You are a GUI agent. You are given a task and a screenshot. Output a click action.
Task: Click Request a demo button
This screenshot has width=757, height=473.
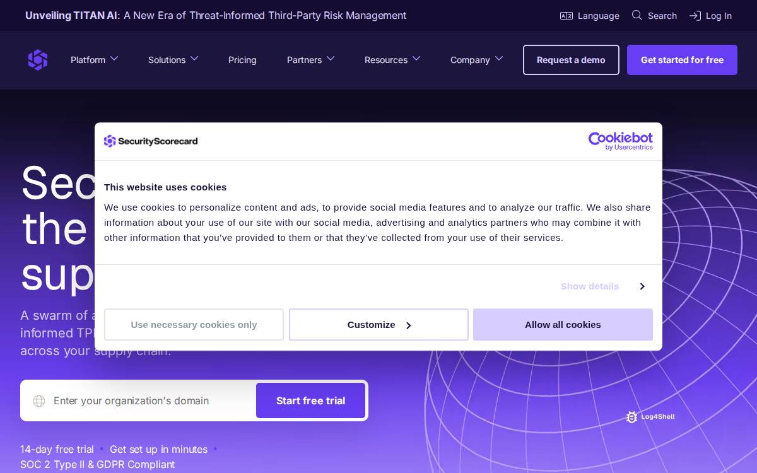(571, 60)
